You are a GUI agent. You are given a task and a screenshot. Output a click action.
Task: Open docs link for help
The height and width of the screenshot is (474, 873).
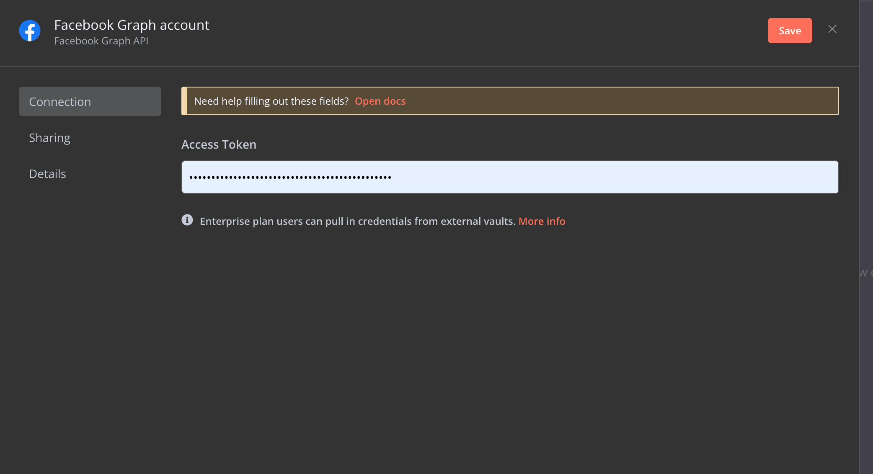coord(380,101)
